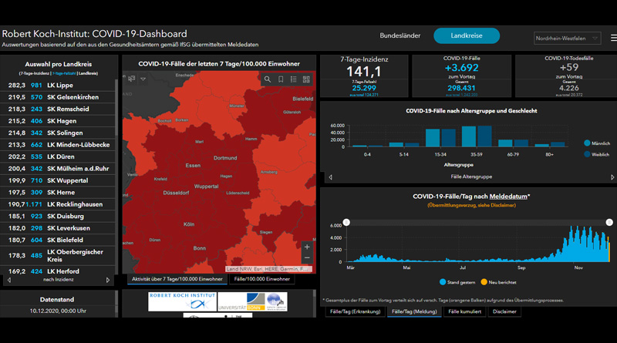Select SK Duisburg row
This screenshot has height=343, width=617.
57,216
